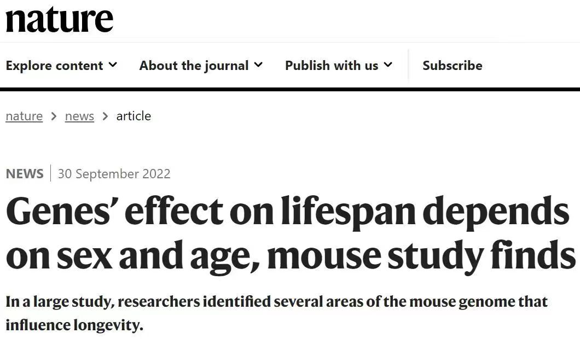Click the thick black line under navigation
The width and height of the screenshot is (580, 339).
coord(290,89)
